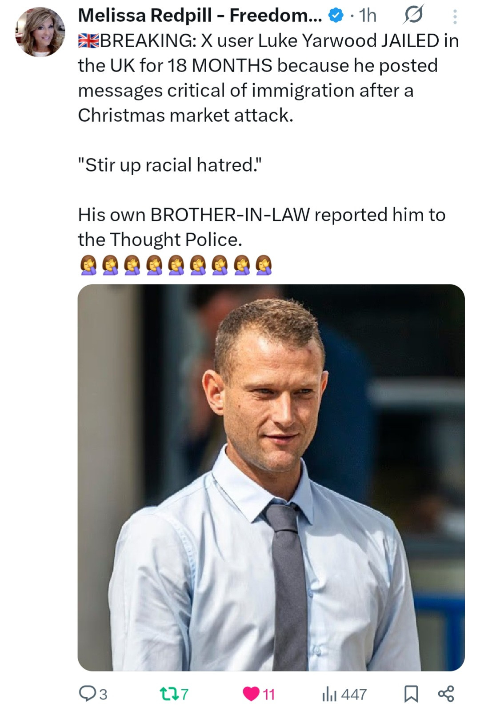
Task: Click the tweet text starting with BREAKING
Action: (267, 78)
